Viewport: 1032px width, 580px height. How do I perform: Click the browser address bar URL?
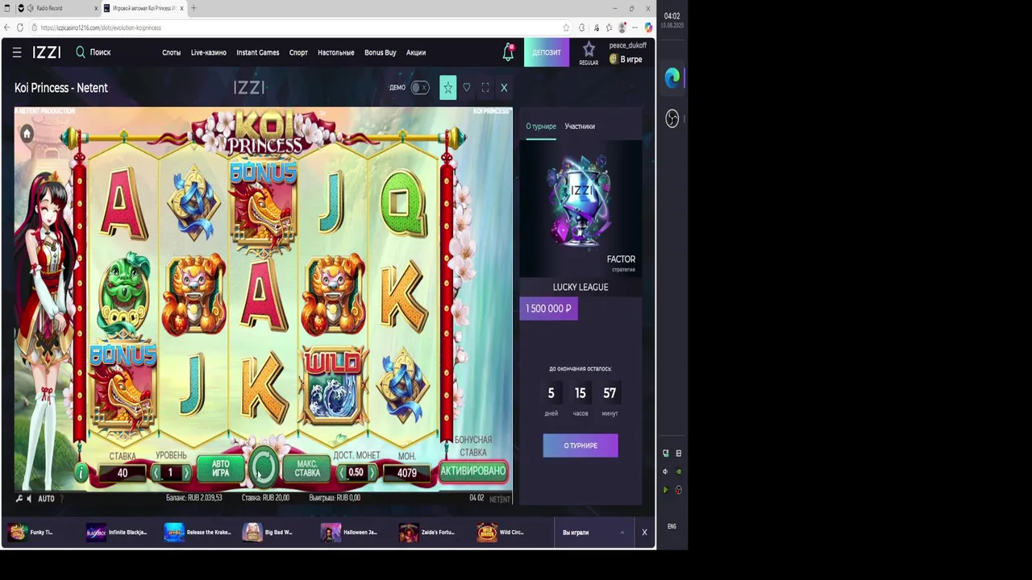[x=101, y=27]
